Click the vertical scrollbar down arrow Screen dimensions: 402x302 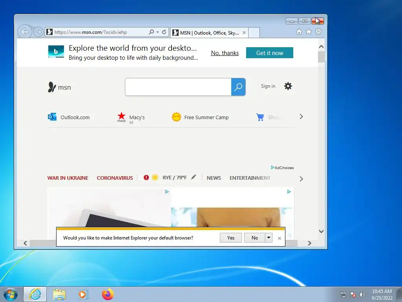pyautogui.click(x=321, y=231)
